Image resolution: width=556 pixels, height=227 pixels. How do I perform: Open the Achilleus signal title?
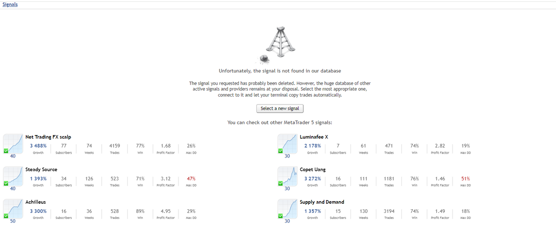36,202
